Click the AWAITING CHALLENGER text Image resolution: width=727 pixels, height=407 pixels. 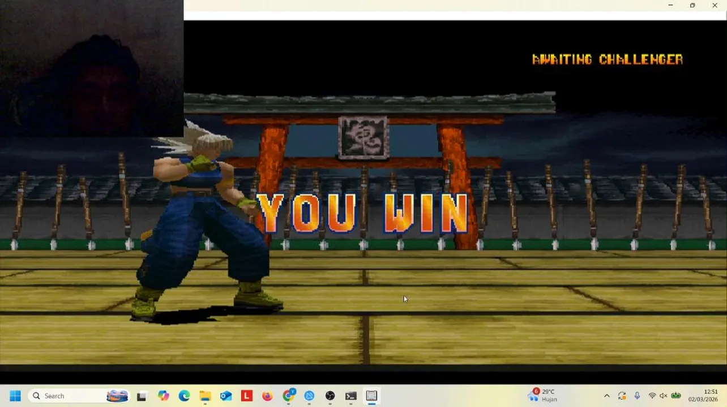click(608, 59)
